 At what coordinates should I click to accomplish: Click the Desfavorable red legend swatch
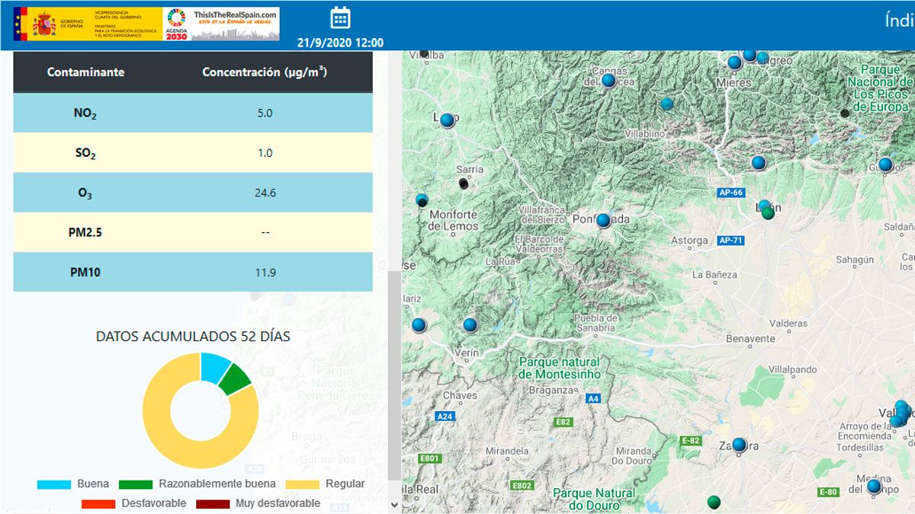98,504
